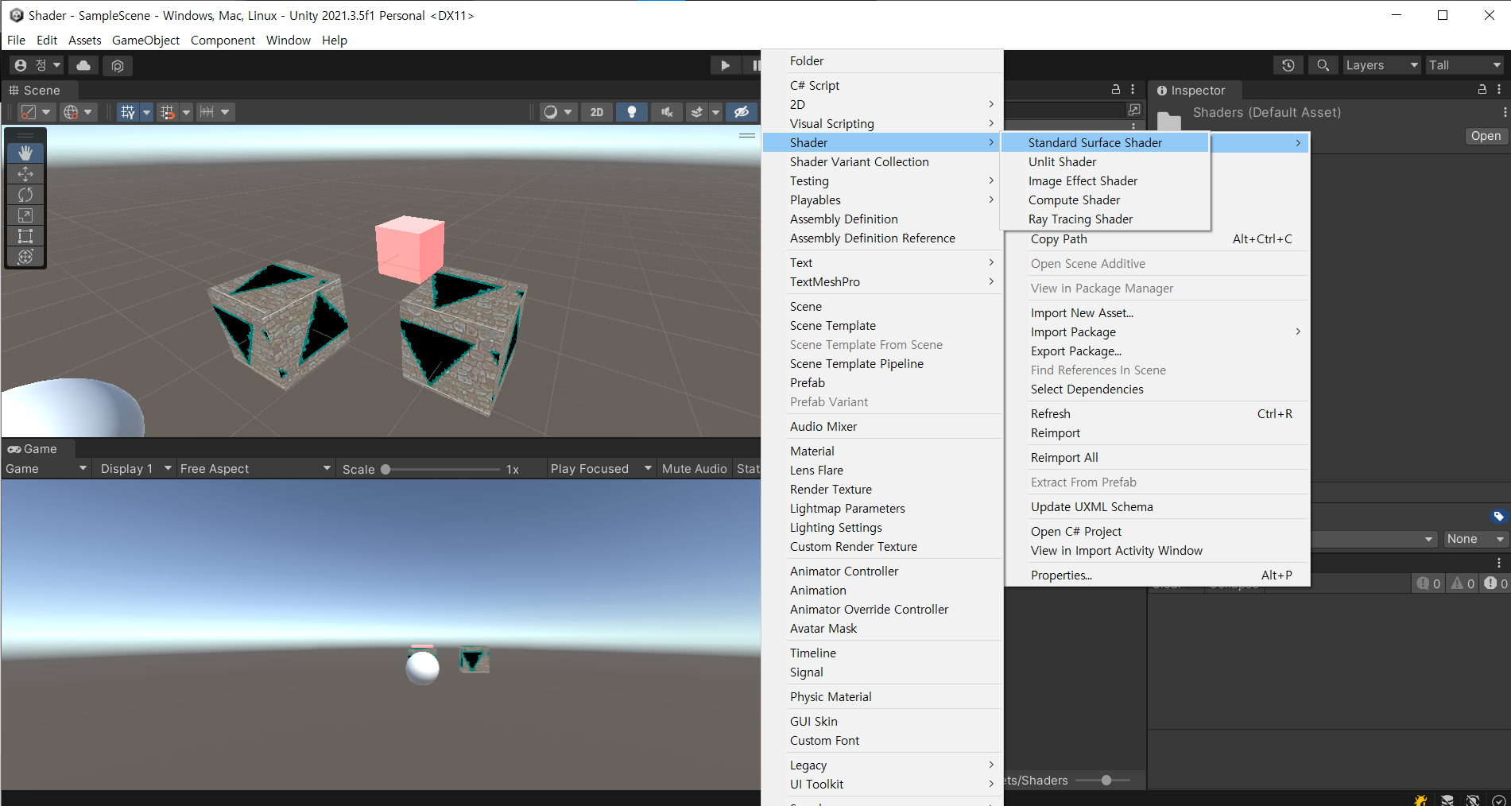Click the auto-generate lighting off icon

point(1474,800)
